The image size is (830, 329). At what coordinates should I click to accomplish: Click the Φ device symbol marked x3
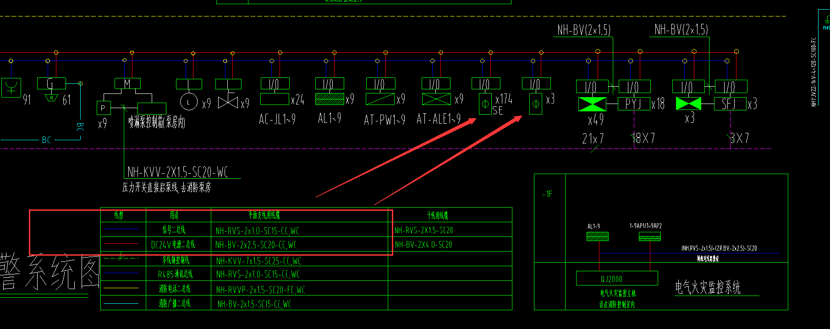click(x=536, y=104)
